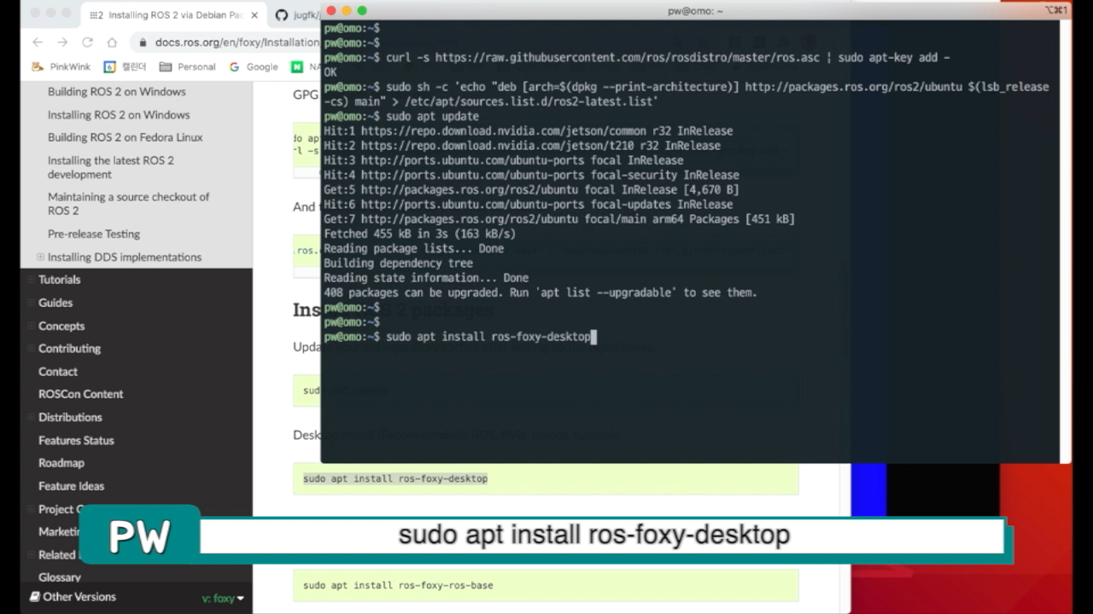
Task: Open the Google bookmark icon
Action: tap(234, 67)
